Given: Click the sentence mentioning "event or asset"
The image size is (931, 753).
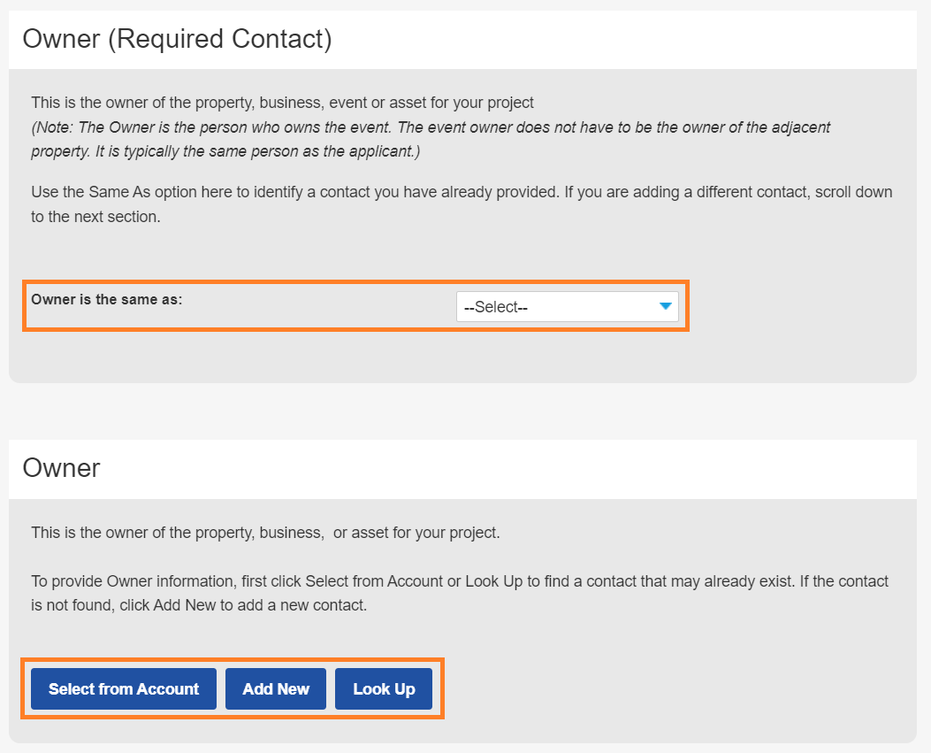Looking at the screenshot, I should [x=282, y=103].
